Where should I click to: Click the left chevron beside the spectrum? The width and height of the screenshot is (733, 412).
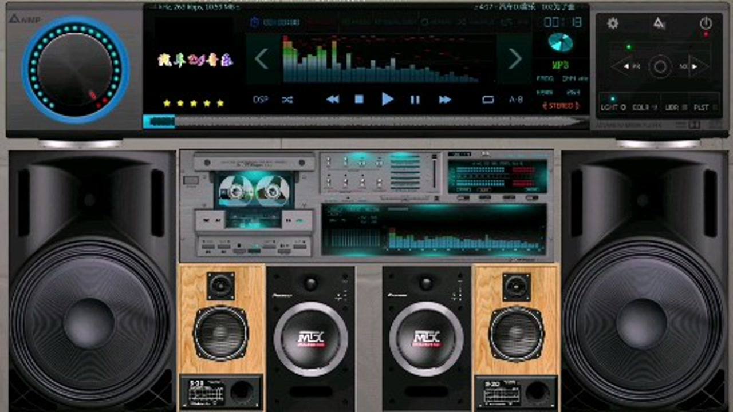tap(261, 58)
